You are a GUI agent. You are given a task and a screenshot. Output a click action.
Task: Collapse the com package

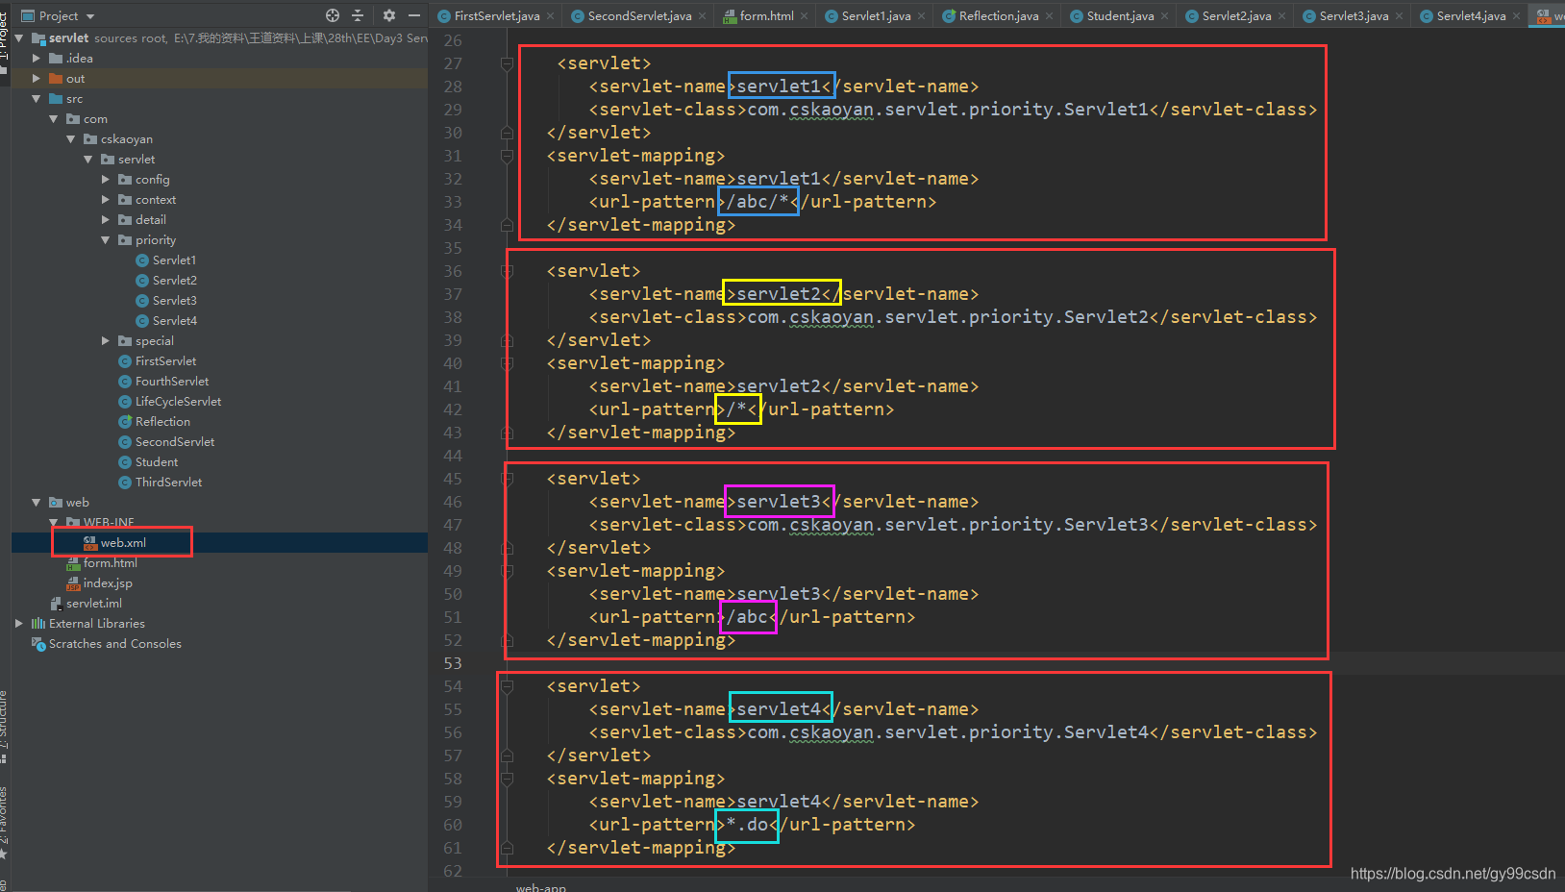(x=54, y=119)
